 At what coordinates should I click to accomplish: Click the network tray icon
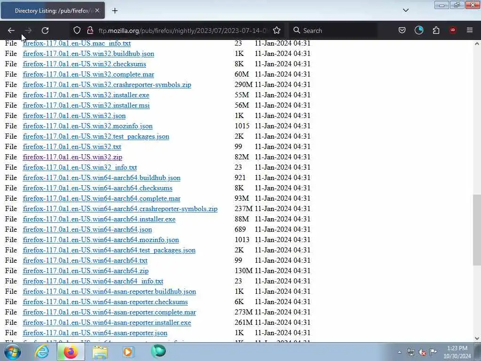411,353
